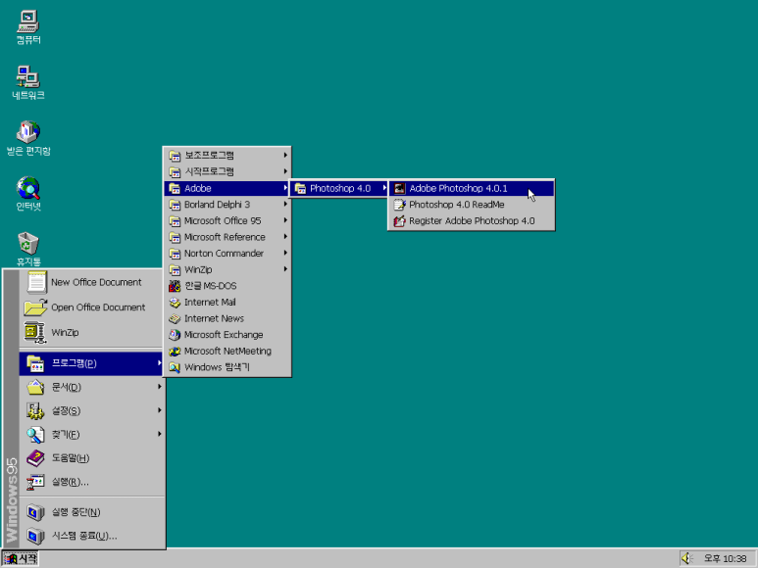758x568 pixels.
Task: Expand the 시작프로그램 submenu arrow
Action: pyautogui.click(x=285, y=171)
